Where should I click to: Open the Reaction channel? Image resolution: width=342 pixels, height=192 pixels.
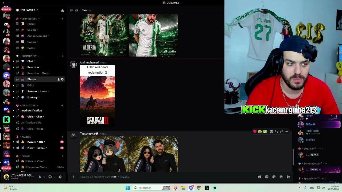(x=40, y=67)
